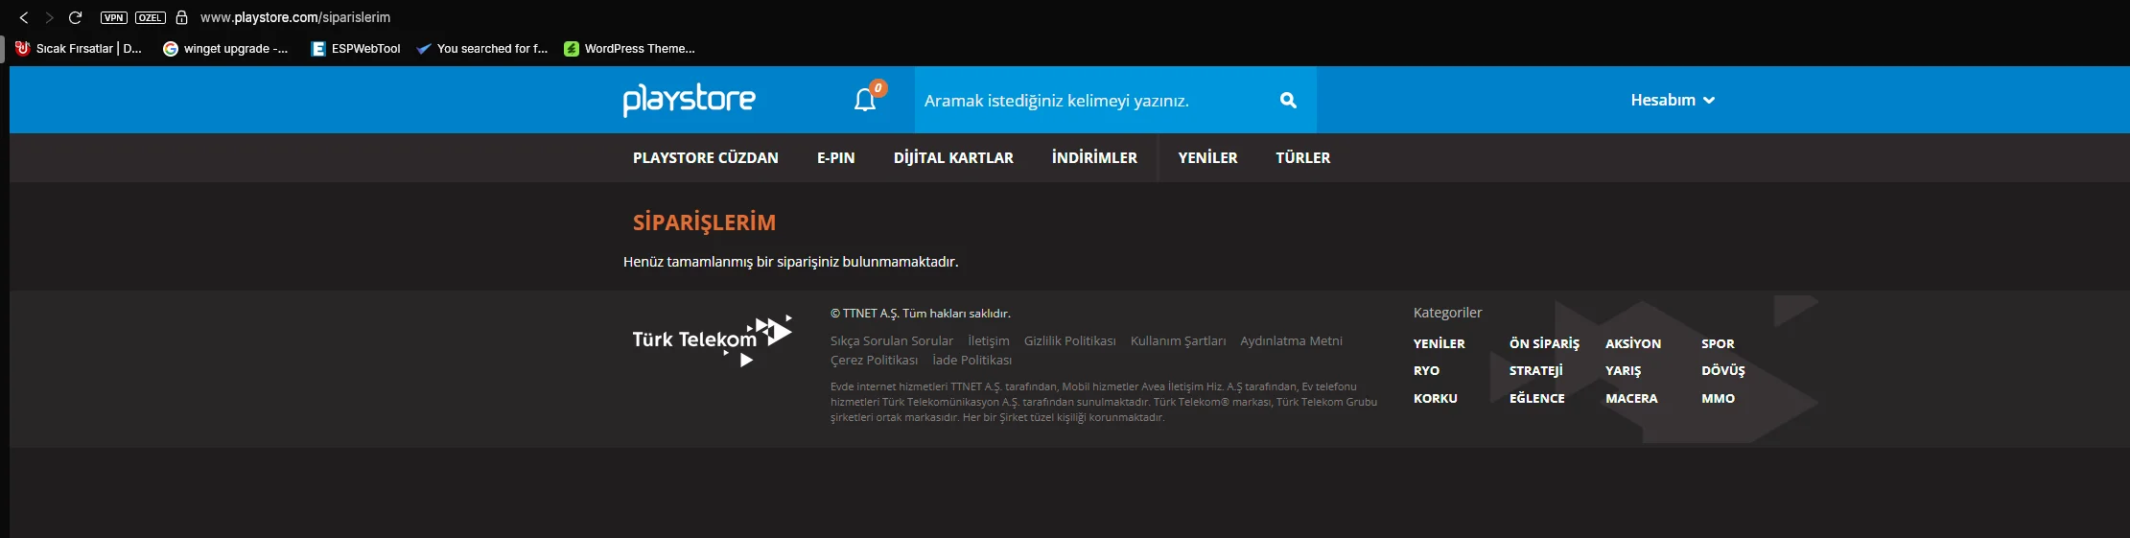
Task: Open Aydınlatma Metni link
Action: [x=1291, y=340]
